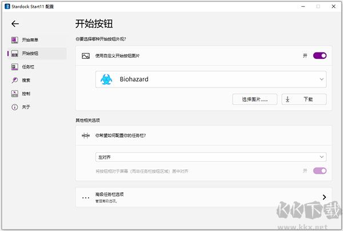Click the right chevron for advanced taskbar options

point(324,197)
